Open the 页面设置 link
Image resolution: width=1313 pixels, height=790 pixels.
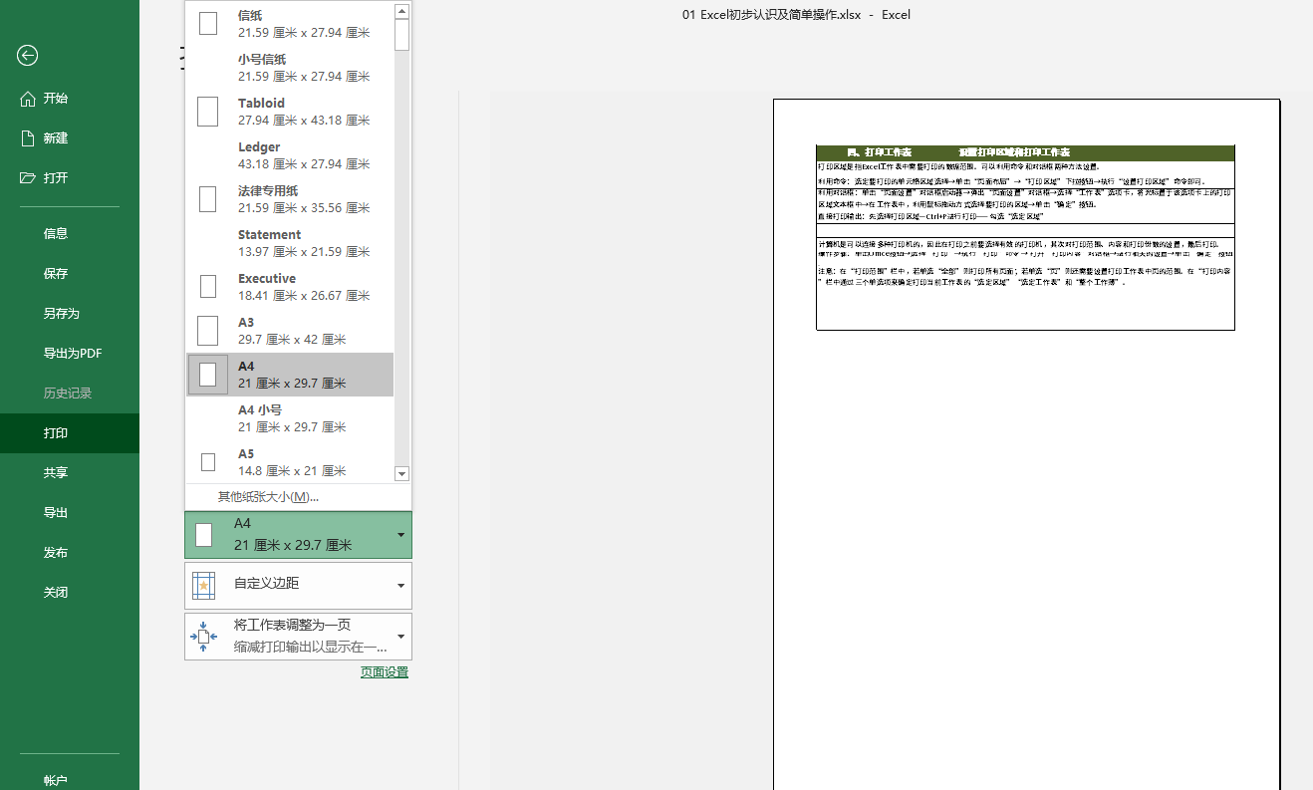click(x=385, y=672)
